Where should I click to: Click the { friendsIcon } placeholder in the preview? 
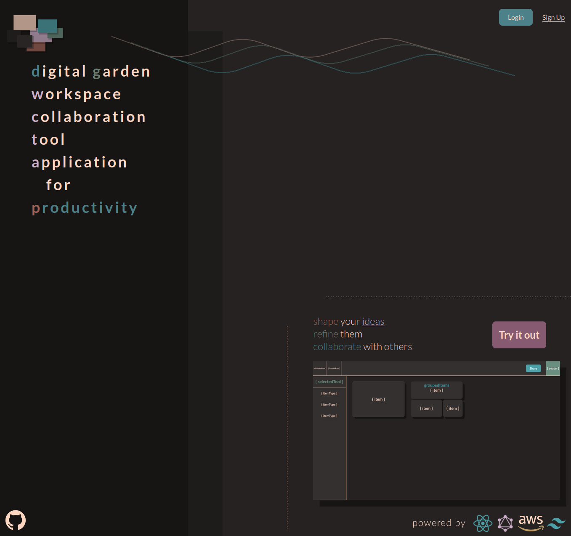pos(334,368)
